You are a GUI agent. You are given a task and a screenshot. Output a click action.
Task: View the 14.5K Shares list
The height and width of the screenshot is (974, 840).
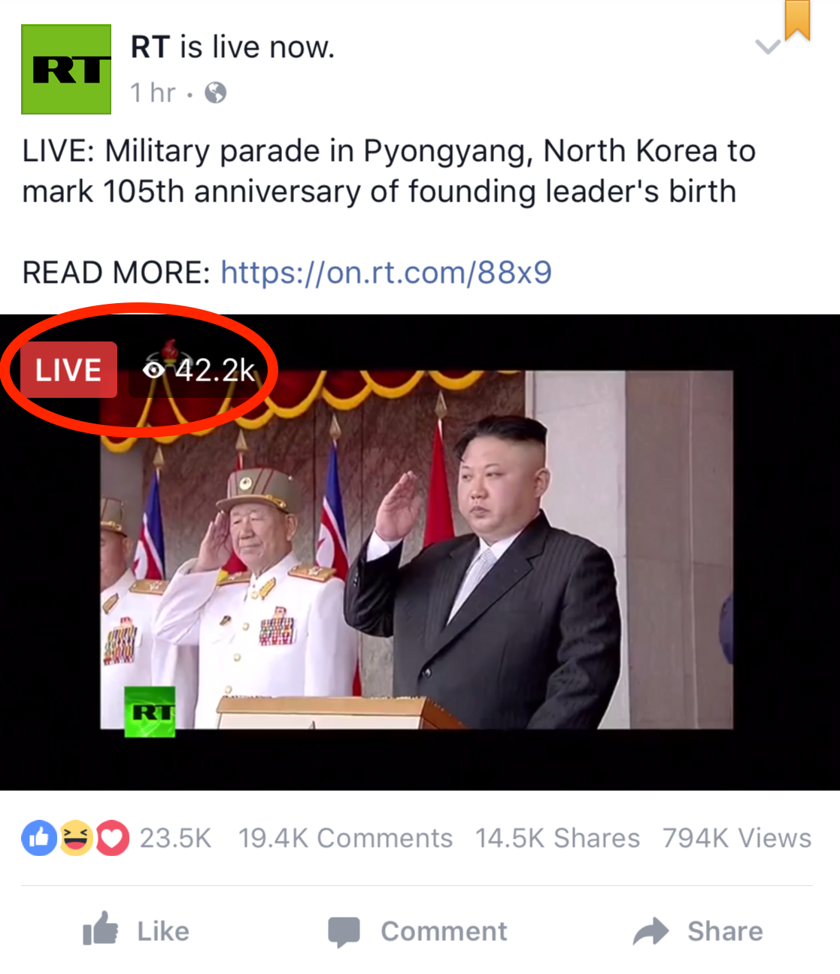point(557,838)
